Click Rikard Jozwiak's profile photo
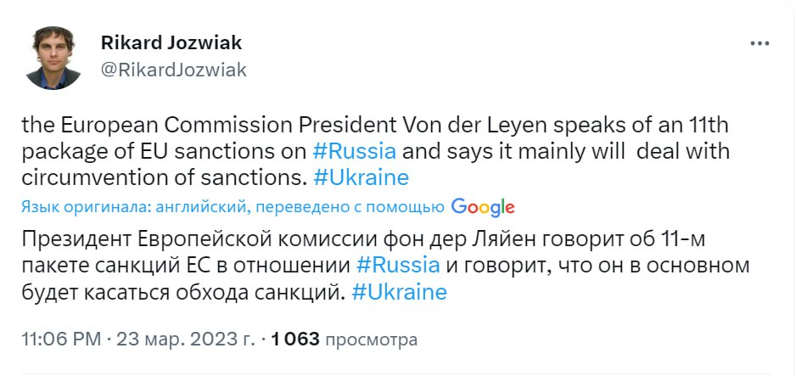This screenshot has height=376, width=796. tap(53, 58)
